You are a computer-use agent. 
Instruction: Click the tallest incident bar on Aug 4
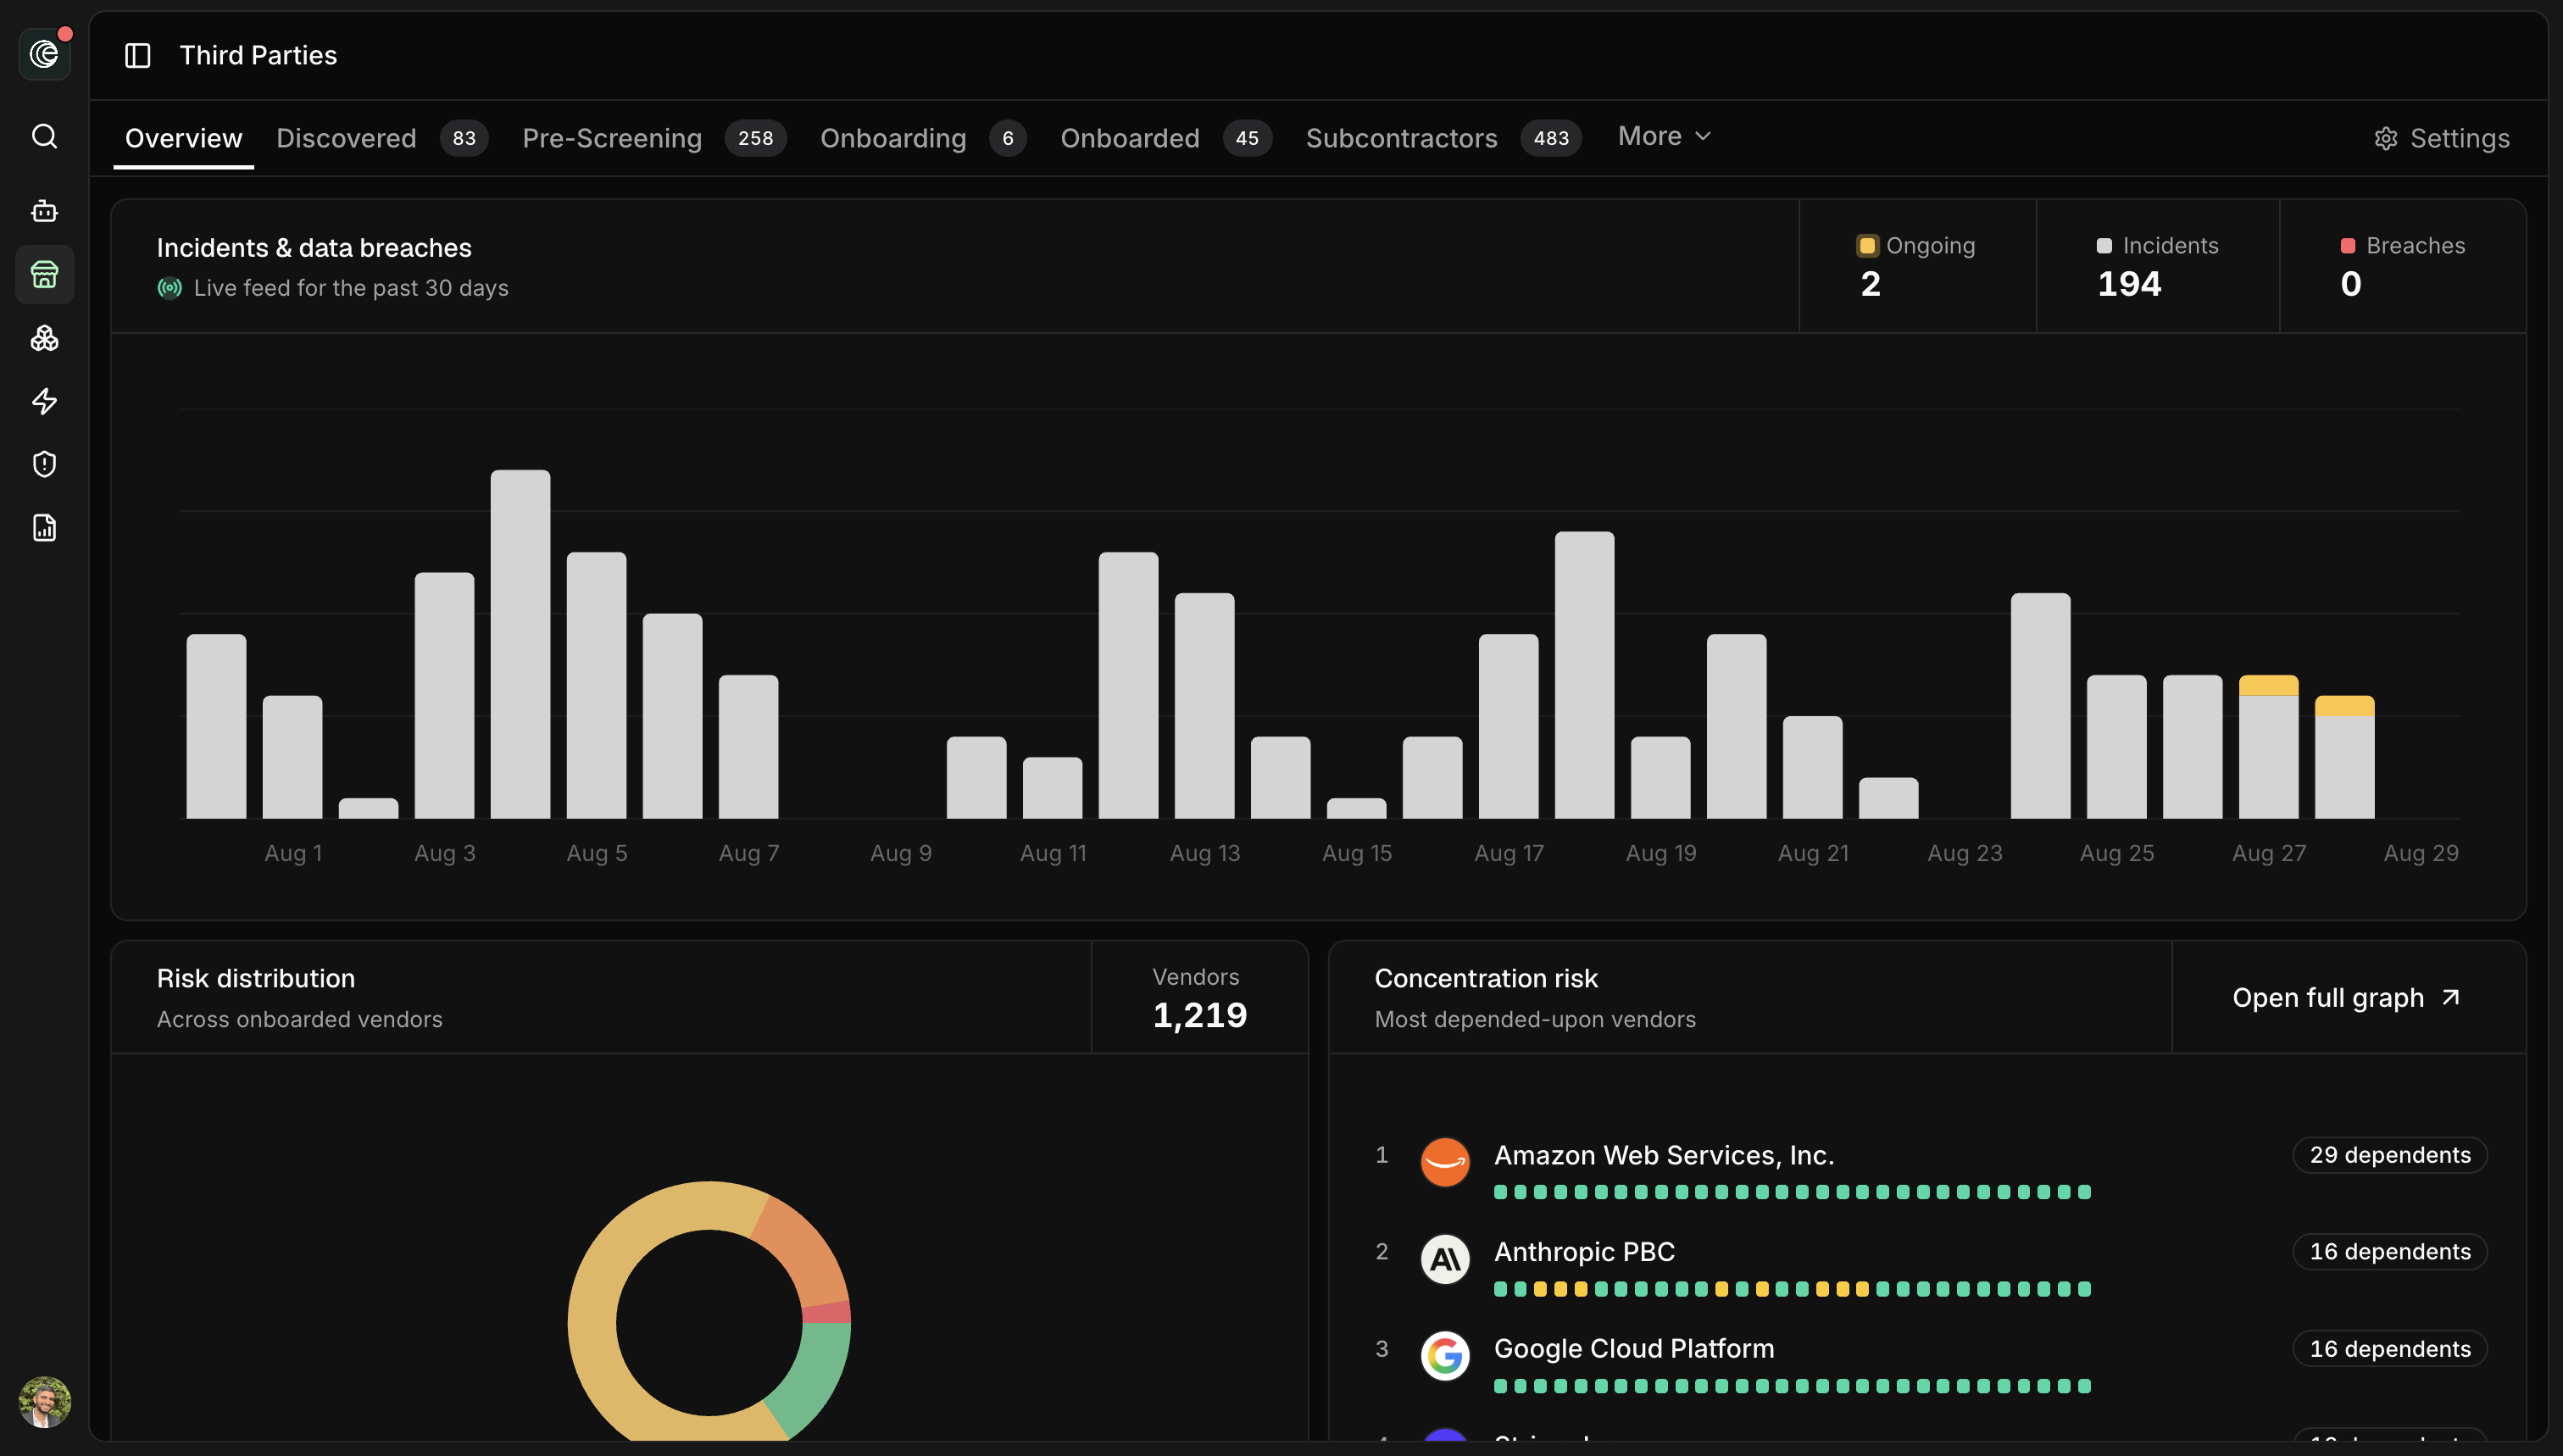click(x=520, y=644)
